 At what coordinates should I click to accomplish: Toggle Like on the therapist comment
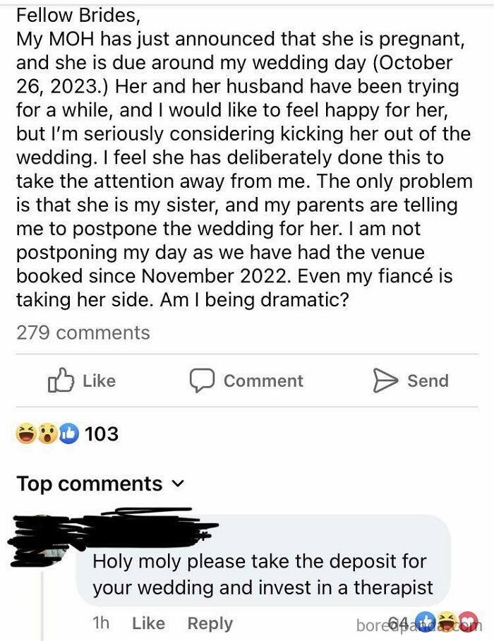point(147,623)
